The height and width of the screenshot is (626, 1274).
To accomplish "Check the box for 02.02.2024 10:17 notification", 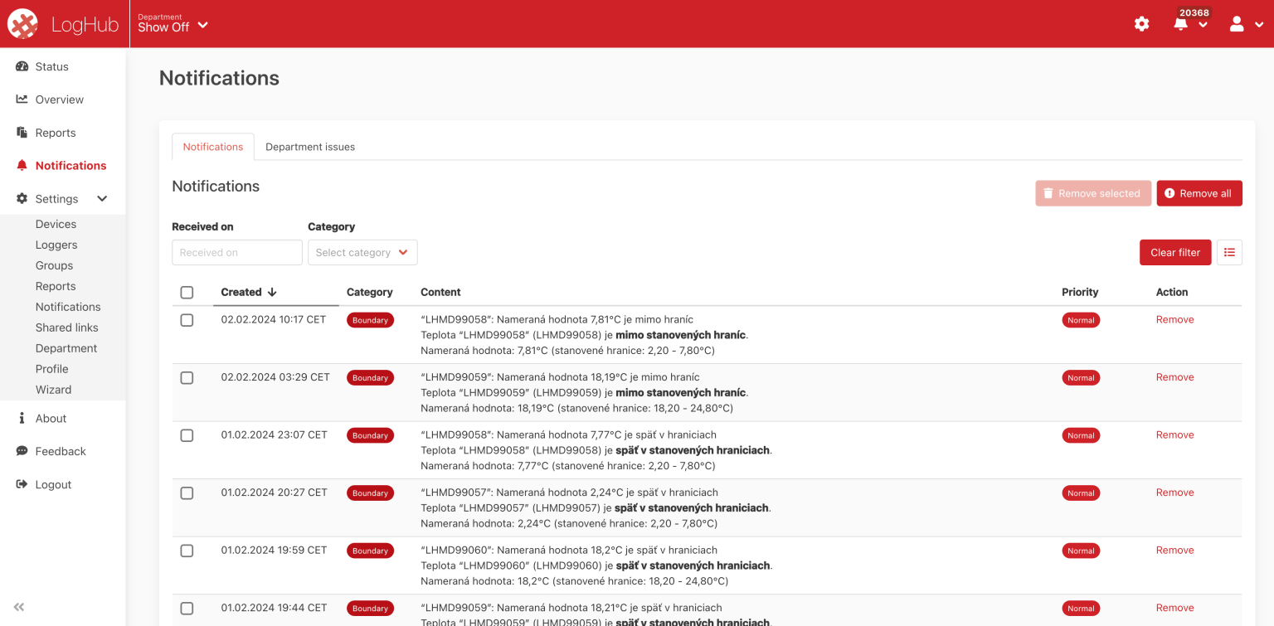I will (x=187, y=320).
